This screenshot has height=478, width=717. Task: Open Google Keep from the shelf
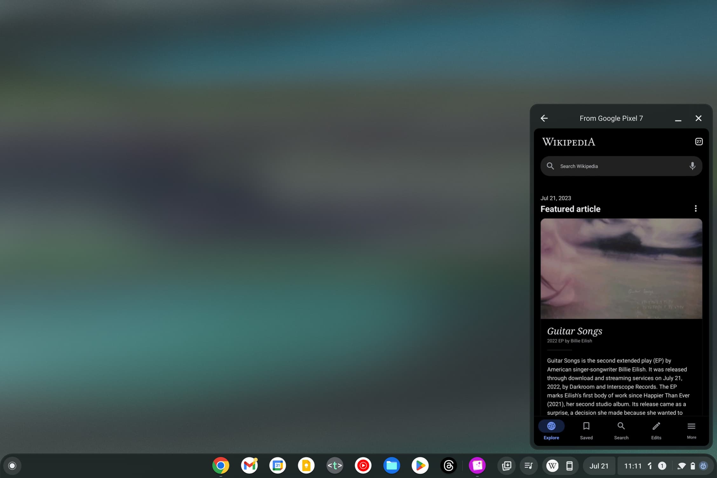click(306, 466)
